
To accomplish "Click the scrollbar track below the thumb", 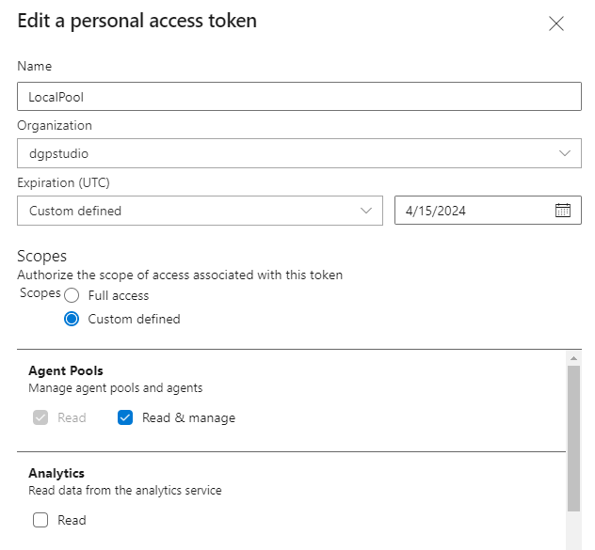I will tap(573, 531).
